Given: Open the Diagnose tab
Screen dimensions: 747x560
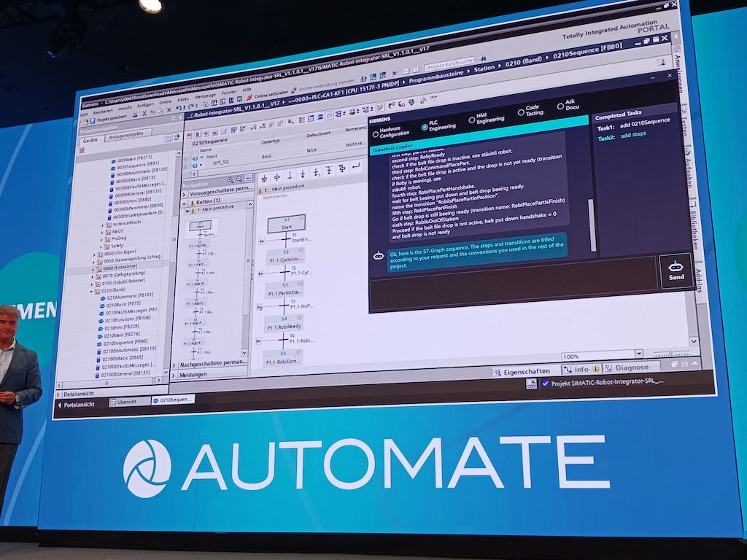Looking at the screenshot, I should point(631,367).
